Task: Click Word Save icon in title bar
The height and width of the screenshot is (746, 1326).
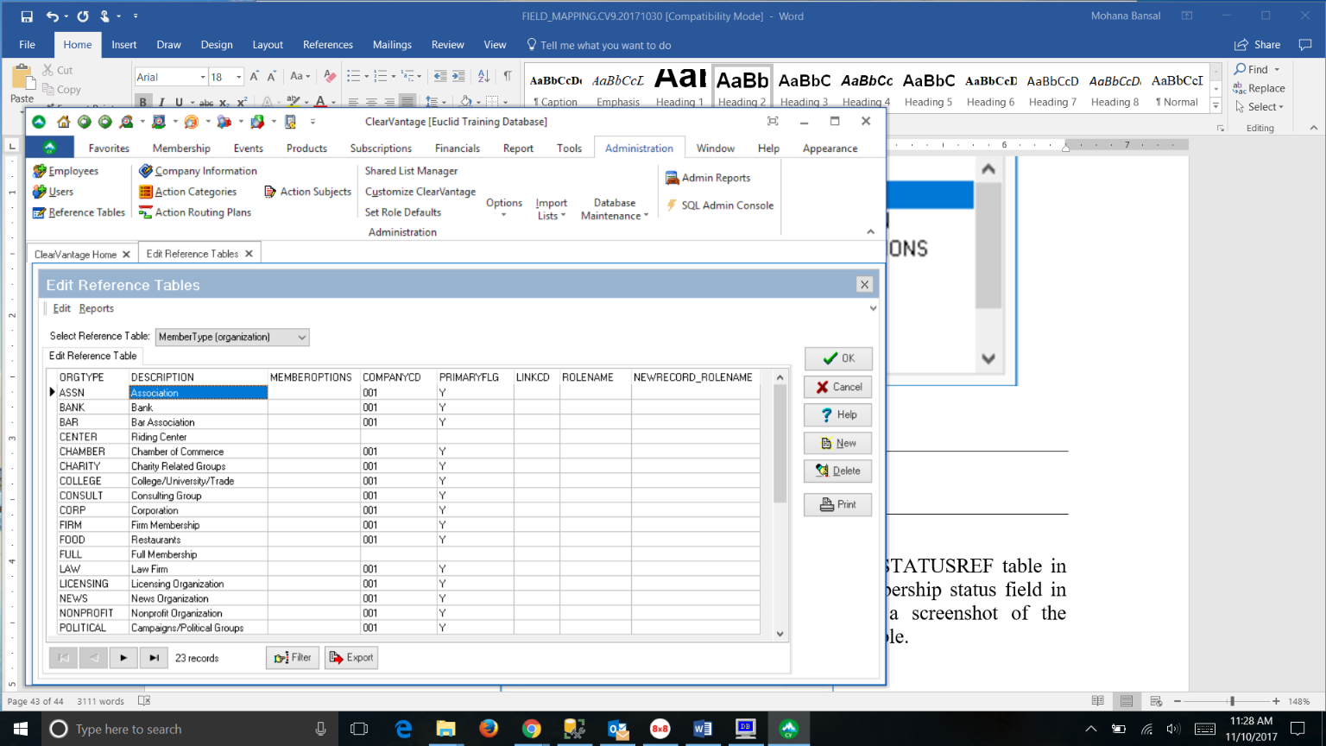Action: [x=27, y=16]
